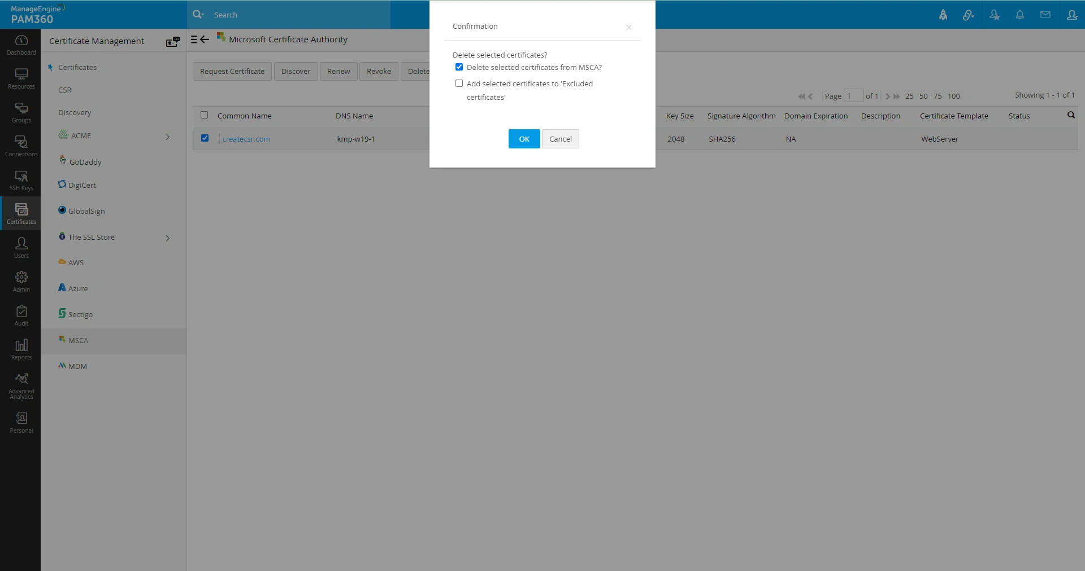
Task: Go to the first page arrow
Action: tap(801, 96)
